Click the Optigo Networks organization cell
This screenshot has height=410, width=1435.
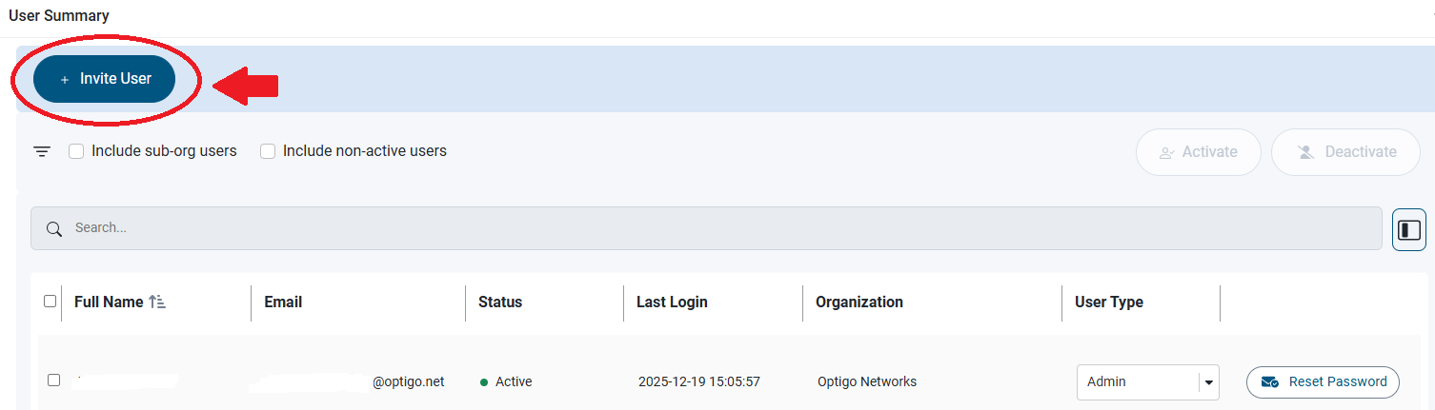[867, 382]
